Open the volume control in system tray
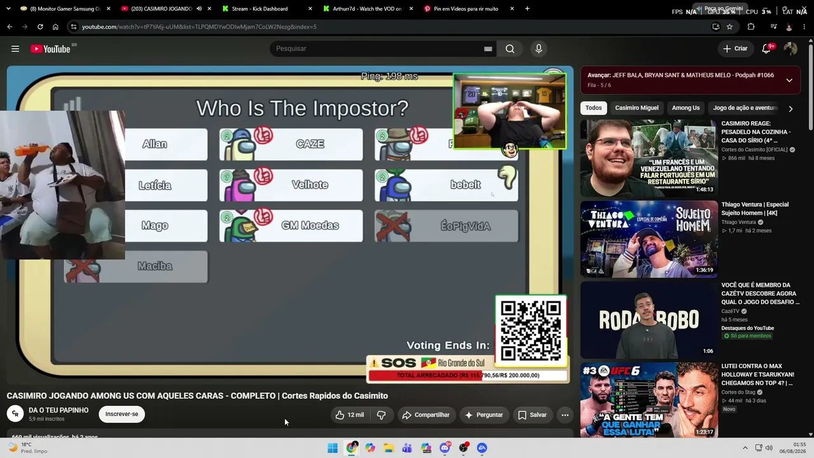This screenshot has width=814, height=458. (769, 448)
